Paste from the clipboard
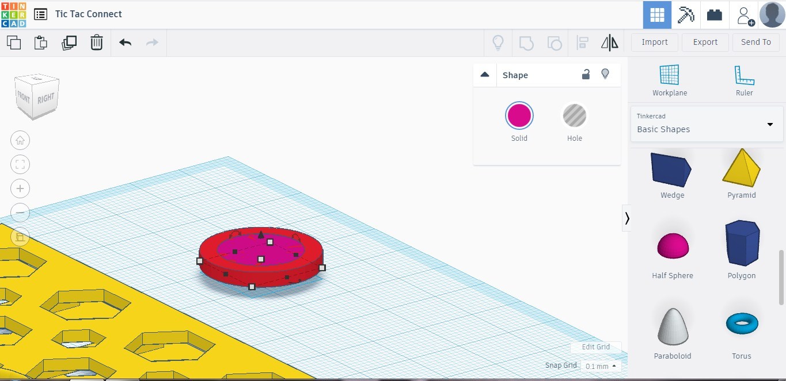 (41, 43)
